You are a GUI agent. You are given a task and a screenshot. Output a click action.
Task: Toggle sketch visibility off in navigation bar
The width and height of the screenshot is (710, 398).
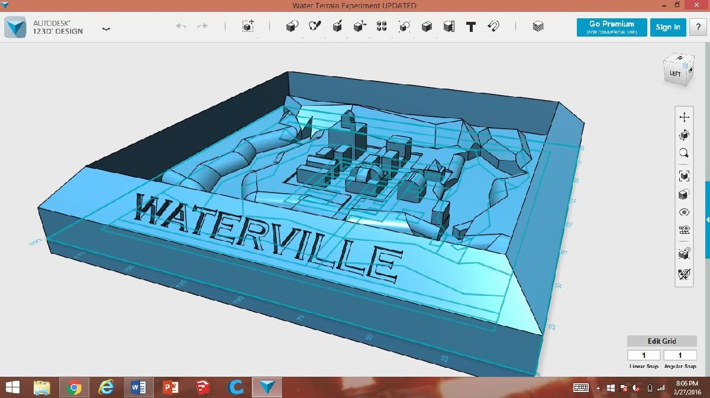point(684,275)
